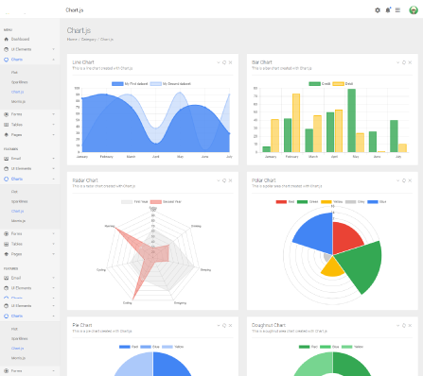Go to Category in the breadcrumb
Screen dimensions: 423x376
[x=89, y=40]
